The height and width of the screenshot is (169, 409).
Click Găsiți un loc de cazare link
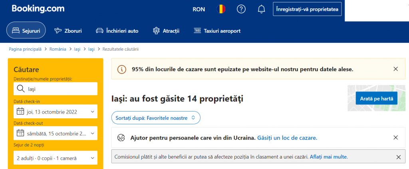[x=287, y=137]
